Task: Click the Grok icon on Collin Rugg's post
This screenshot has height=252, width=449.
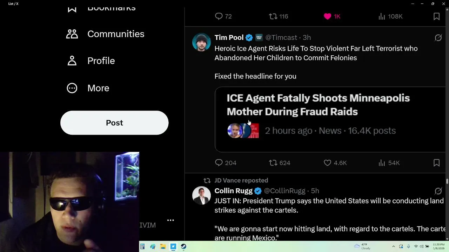Action: 438,191
